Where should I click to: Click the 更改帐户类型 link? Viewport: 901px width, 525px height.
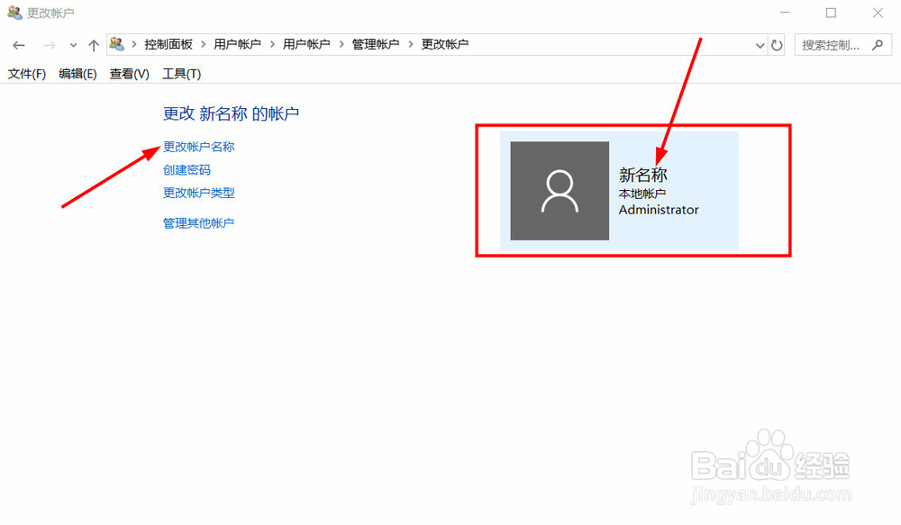click(x=199, y=193)
